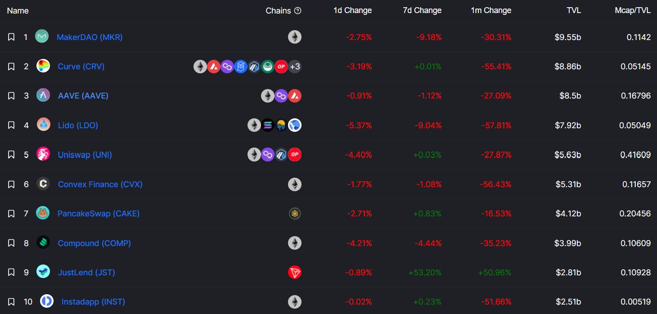Bookmark the Uniswap (UNI) row

[11, 155]
